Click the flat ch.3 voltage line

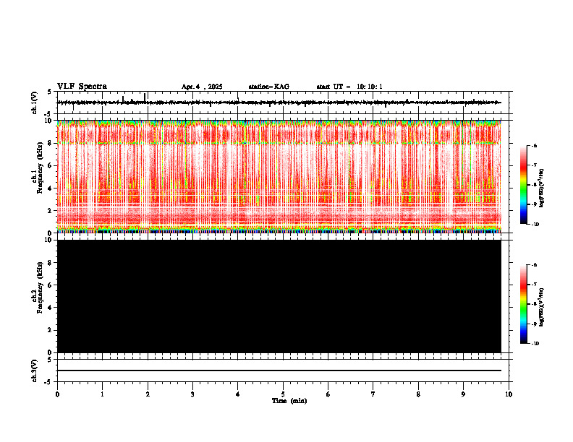279,370
